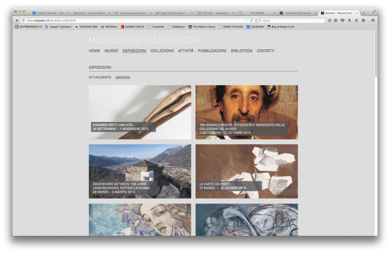Screen dimensions: 390x253
Task: Close the SITE DESIGN tab
Action: [x=274, y=13]
